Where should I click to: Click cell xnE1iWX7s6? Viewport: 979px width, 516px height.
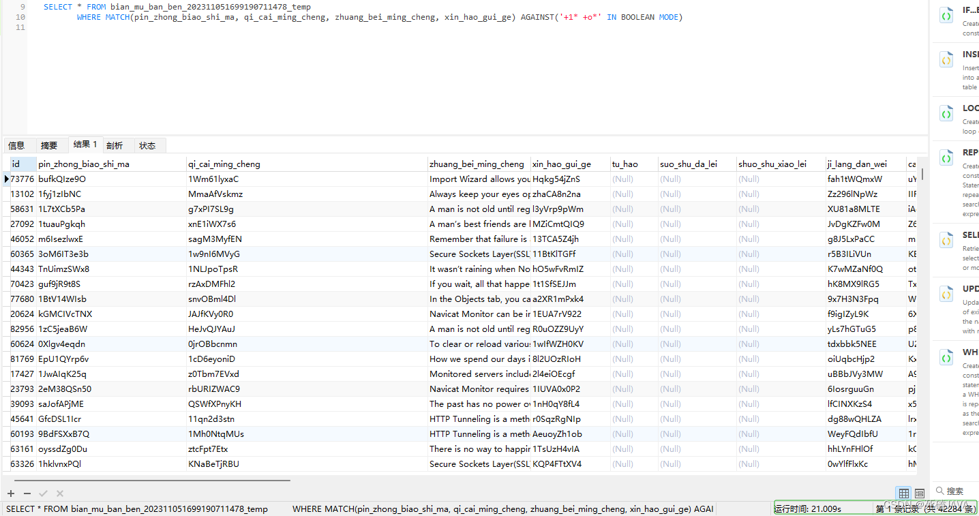(x=307, y=224)
